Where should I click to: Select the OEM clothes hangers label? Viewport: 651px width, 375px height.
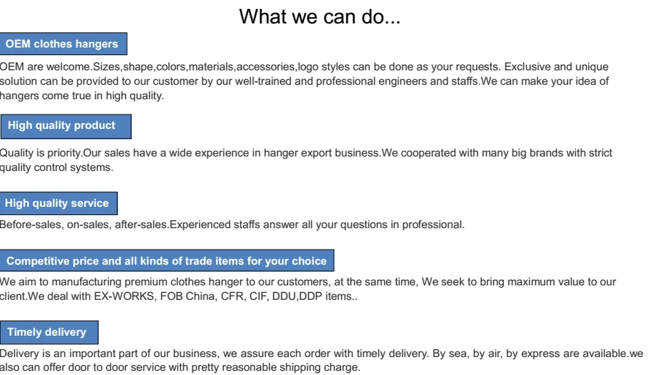click(x=63, y=45)
